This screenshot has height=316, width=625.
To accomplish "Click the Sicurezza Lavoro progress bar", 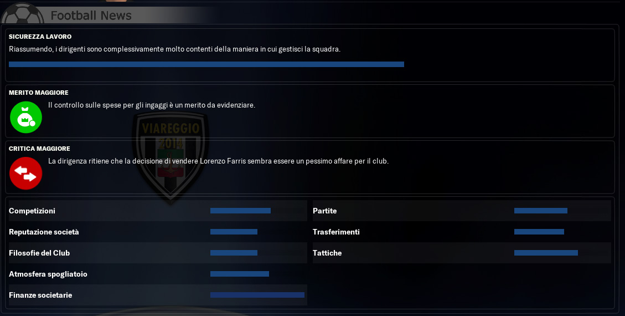I will click(x=206, y=64).
